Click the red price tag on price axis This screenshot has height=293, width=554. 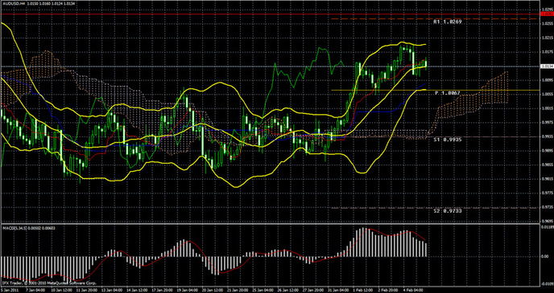[x=548, y=14]
